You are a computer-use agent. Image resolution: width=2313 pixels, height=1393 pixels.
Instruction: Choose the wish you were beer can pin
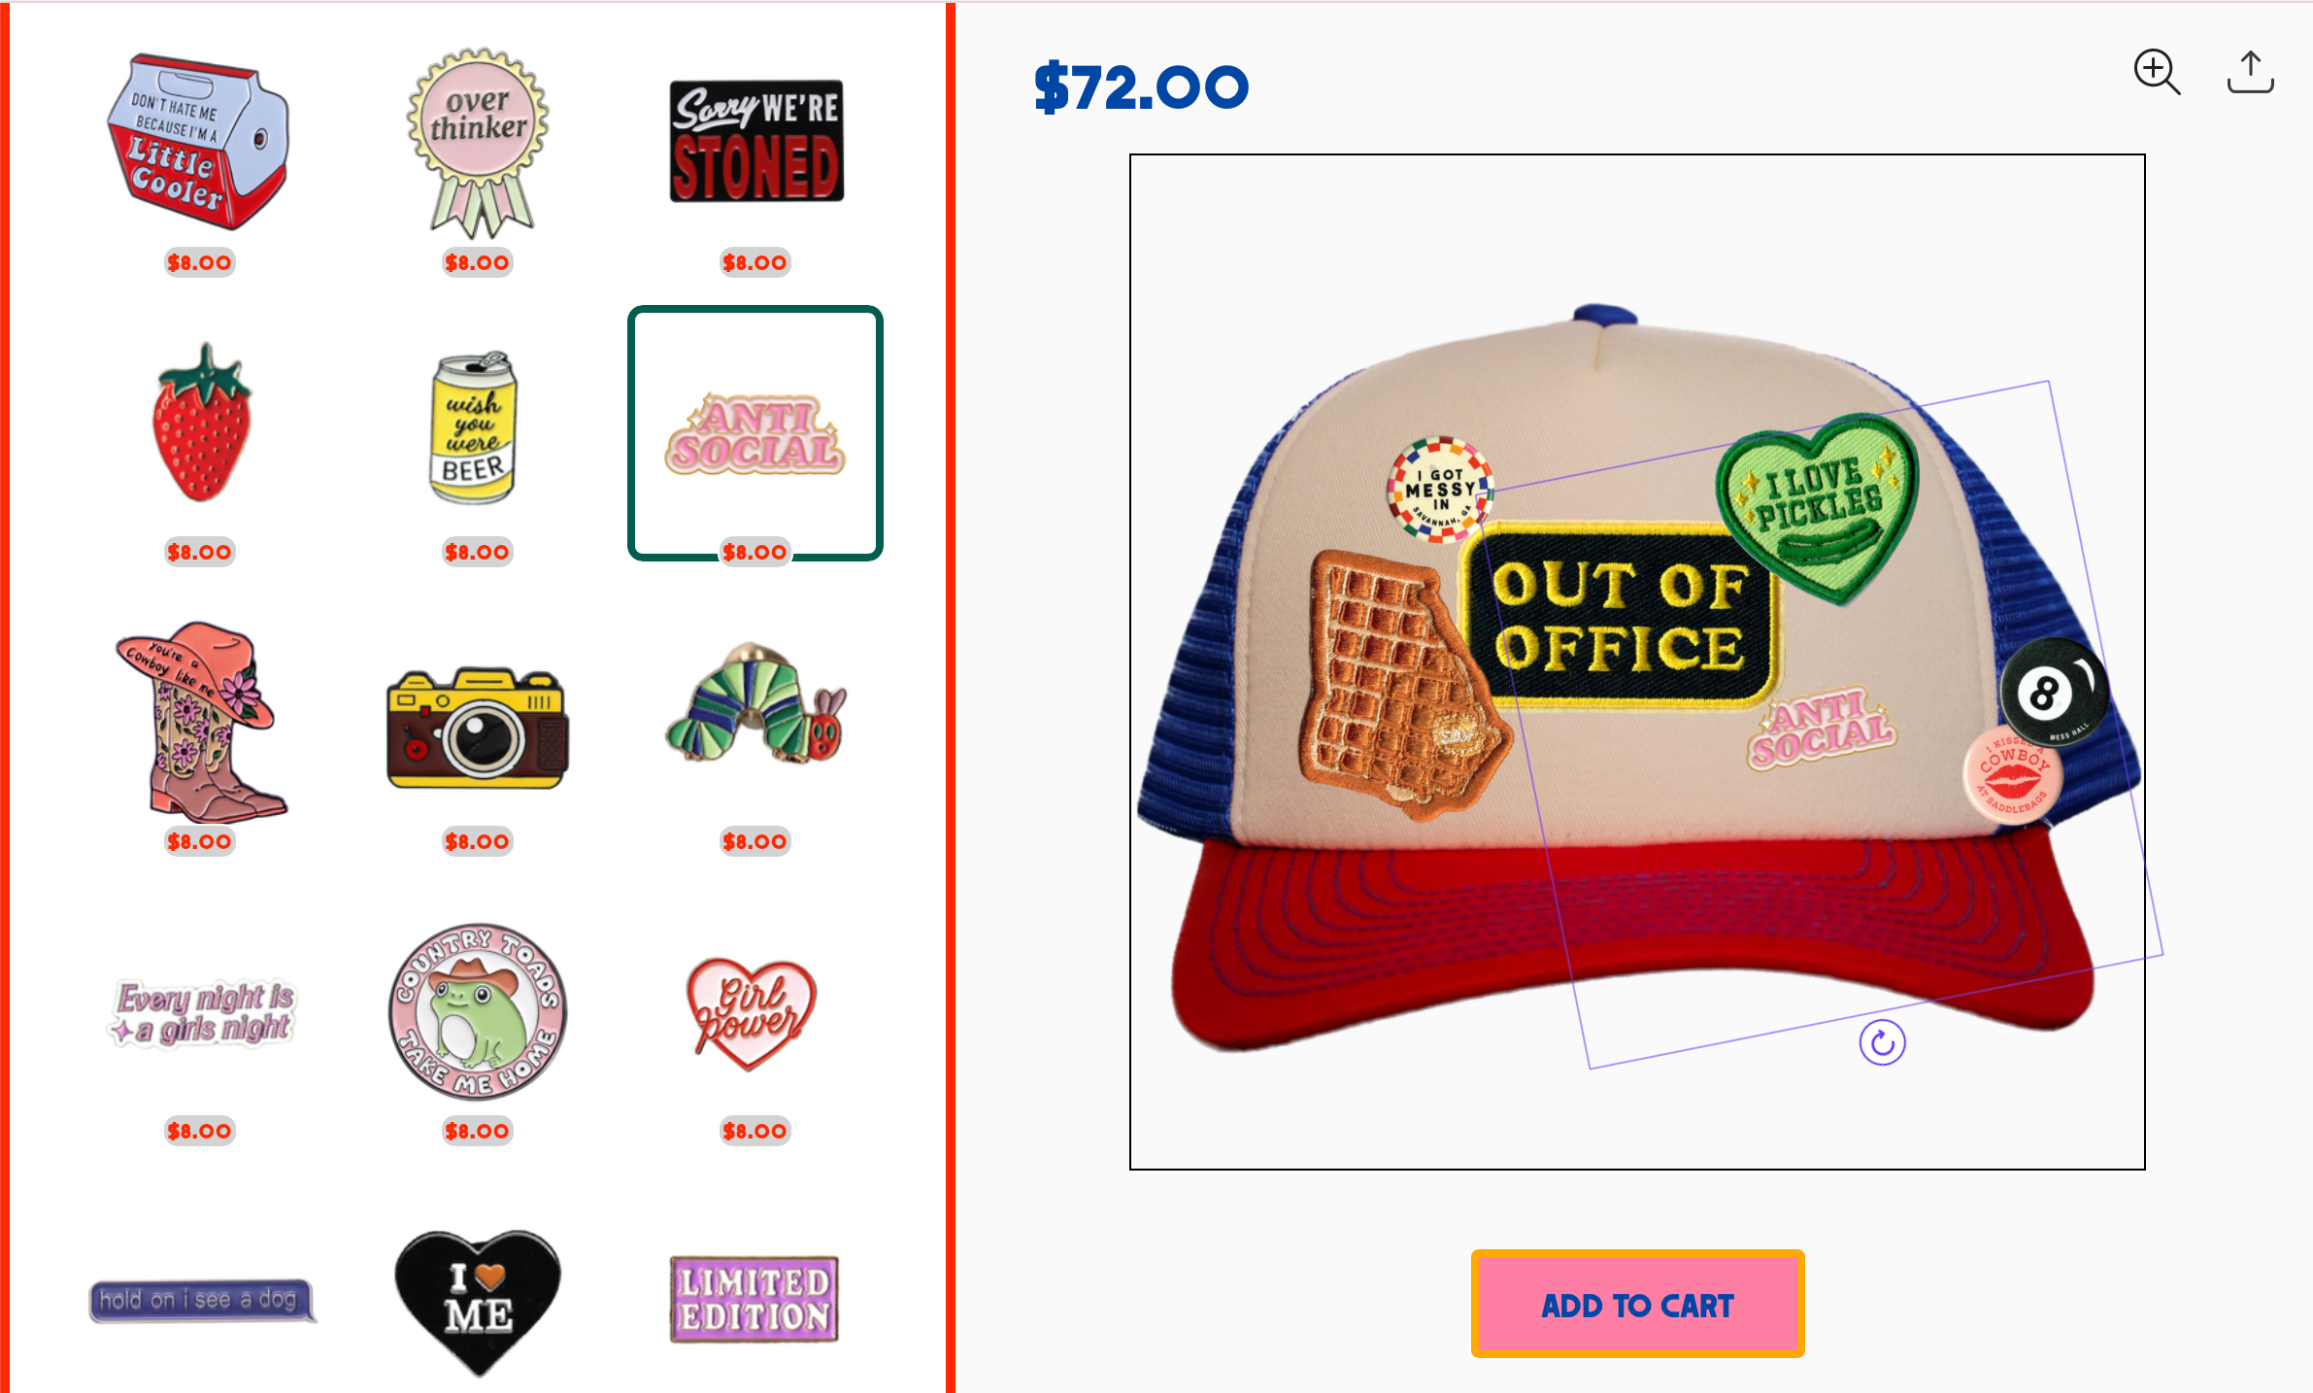pyautogui.click(x=474, y=427)
